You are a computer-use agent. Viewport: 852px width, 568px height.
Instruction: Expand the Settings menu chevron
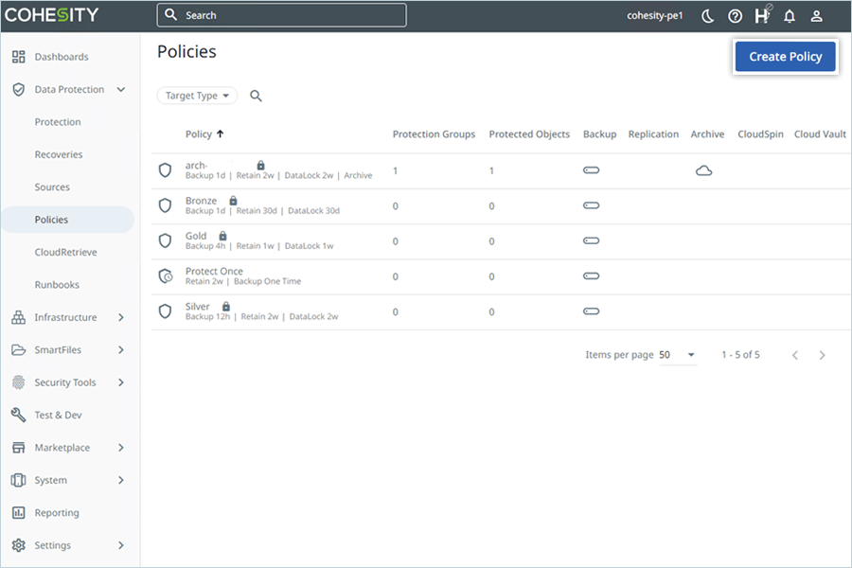click(x=121, y=545)
